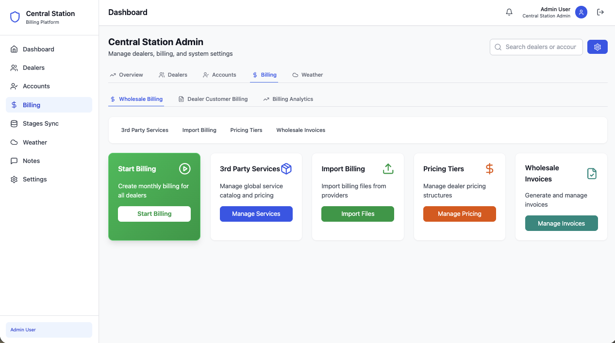Click the cloud icon on the Weather tab
This screenshot has height=343, width=615.
point(295,75)
